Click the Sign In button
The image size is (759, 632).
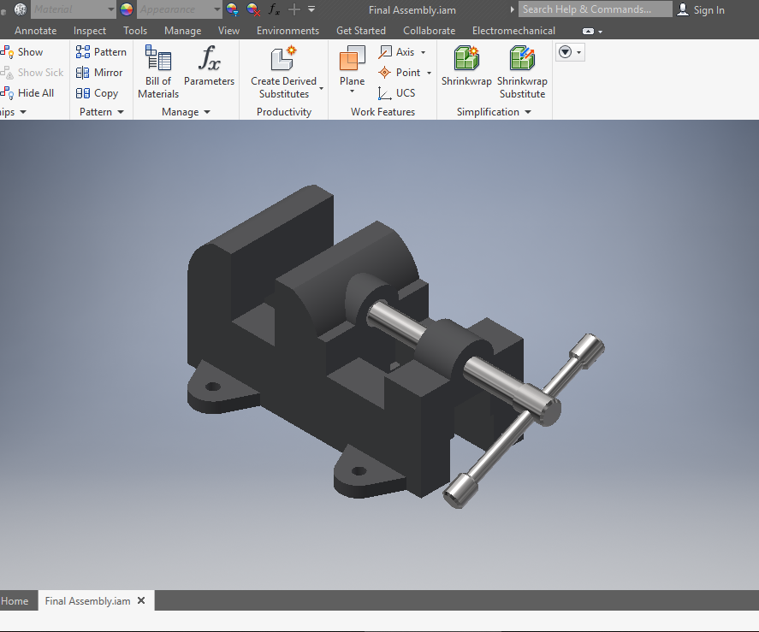pyautogui.click(x=702, y=9)
